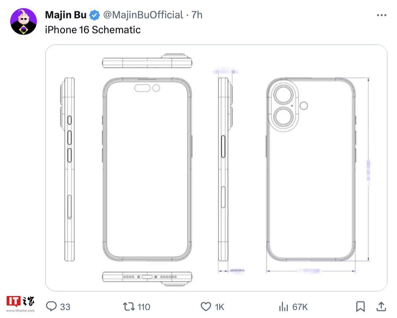Toggle the bookmark state of the tweet

pyautogui.click(x=360, y=307)
